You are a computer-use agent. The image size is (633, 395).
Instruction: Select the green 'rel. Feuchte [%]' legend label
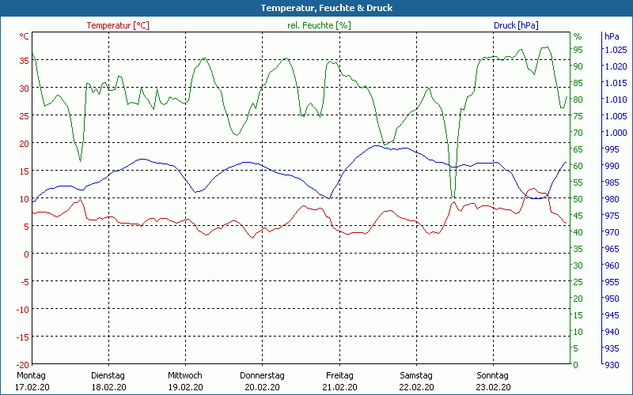(318, 25)
